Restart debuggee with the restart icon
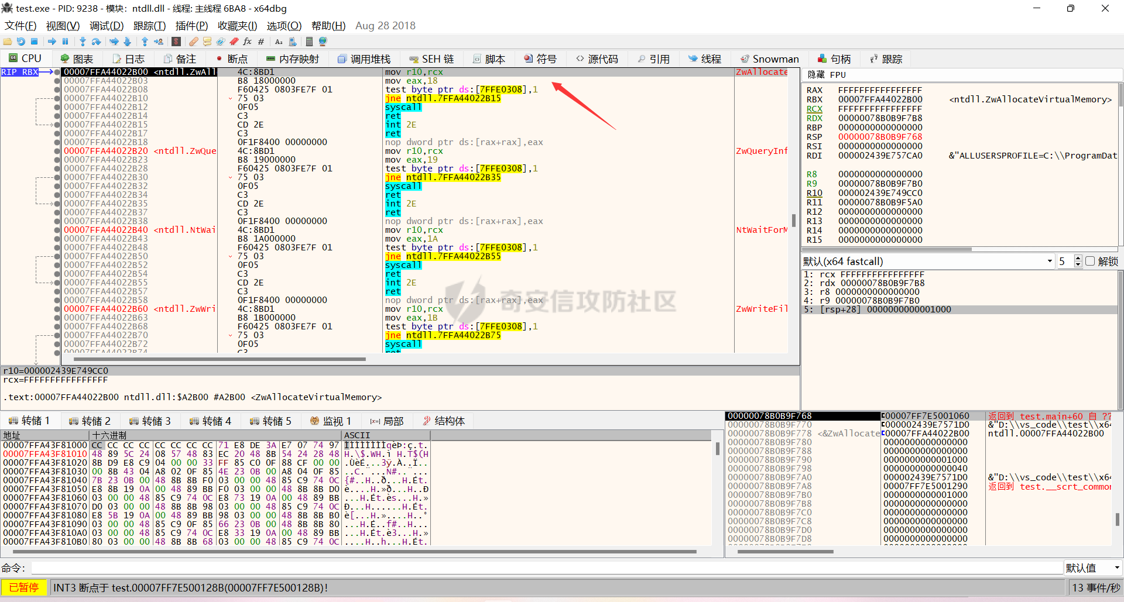Image resolution: width=1124 pixels, height=602 pixels. tap(21, 42)
